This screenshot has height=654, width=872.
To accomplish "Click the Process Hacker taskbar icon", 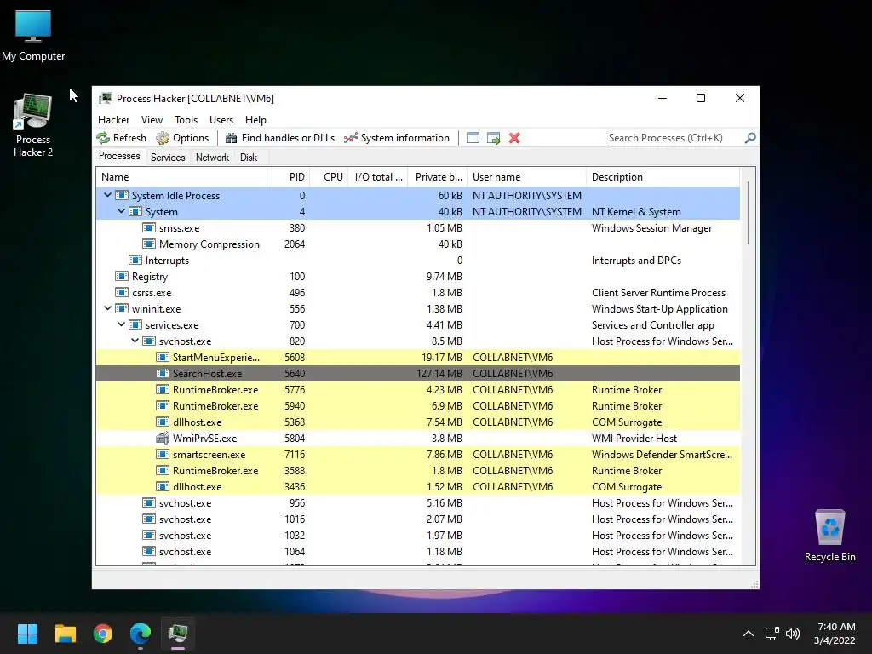I will click(x=178, y=634).
